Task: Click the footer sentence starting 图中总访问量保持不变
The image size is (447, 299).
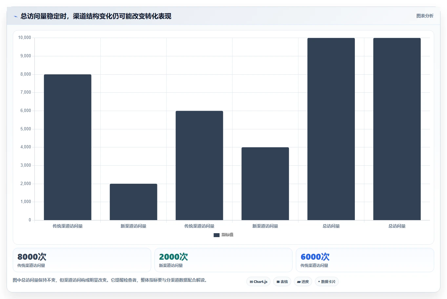Action: 111,280
